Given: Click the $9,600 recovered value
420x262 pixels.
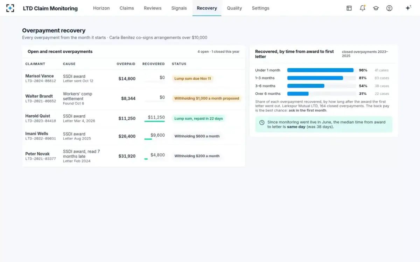Looking at the screenshot, I should pos(158,135).
